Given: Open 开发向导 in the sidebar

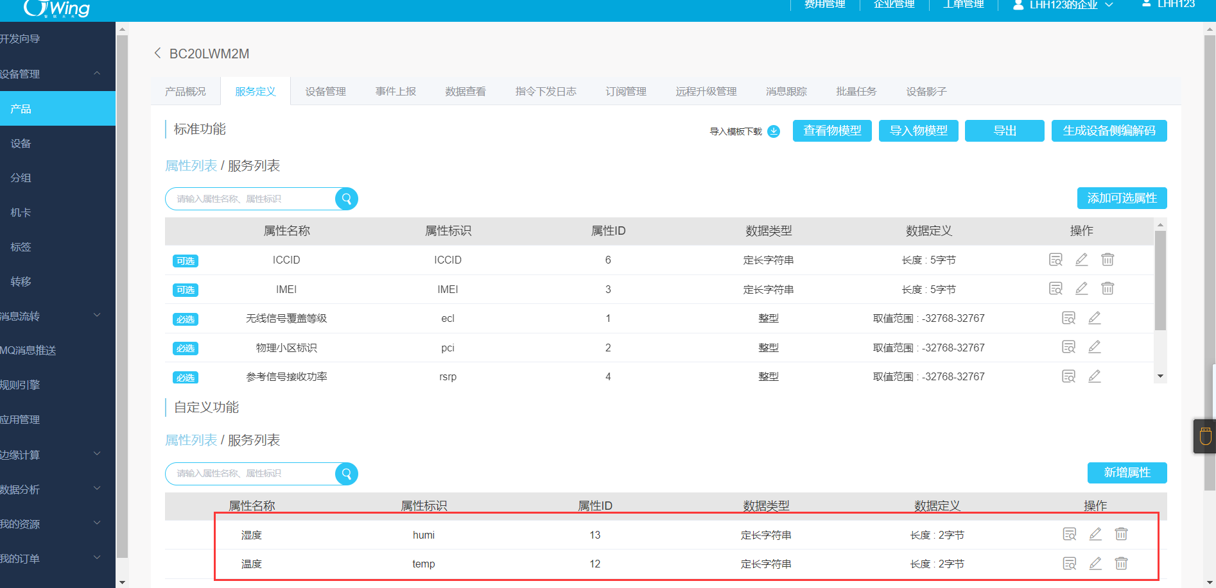Looking at the screenshot, I should (20, 39).
